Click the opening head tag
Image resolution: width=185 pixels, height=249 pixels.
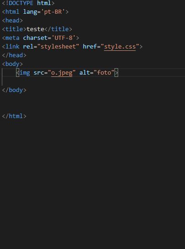(x=12, y=21)
